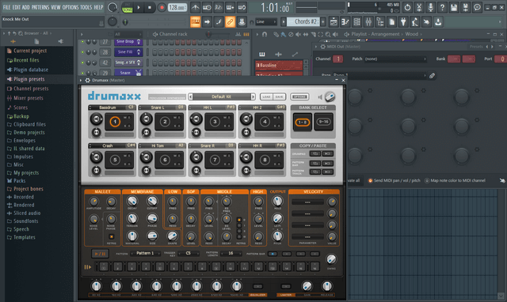Screen dimensions: 507x302
Task: Toggle Drumaxx sequencer play/pause button
Action: [x=100, y=254]
